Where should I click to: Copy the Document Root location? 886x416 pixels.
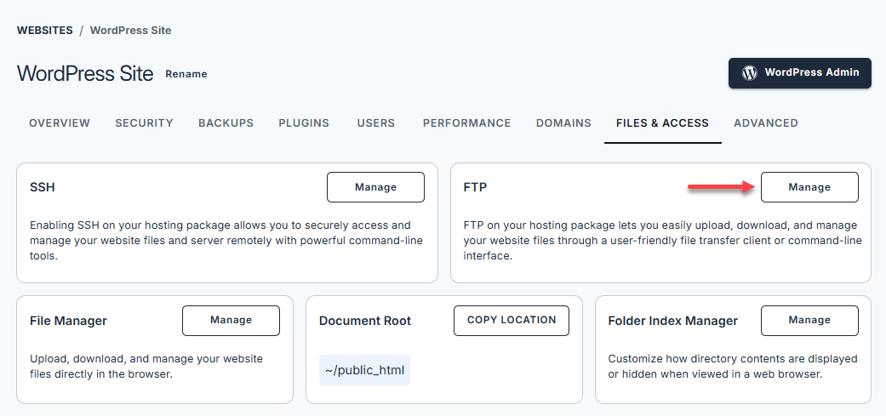click(x=512, y=321)
